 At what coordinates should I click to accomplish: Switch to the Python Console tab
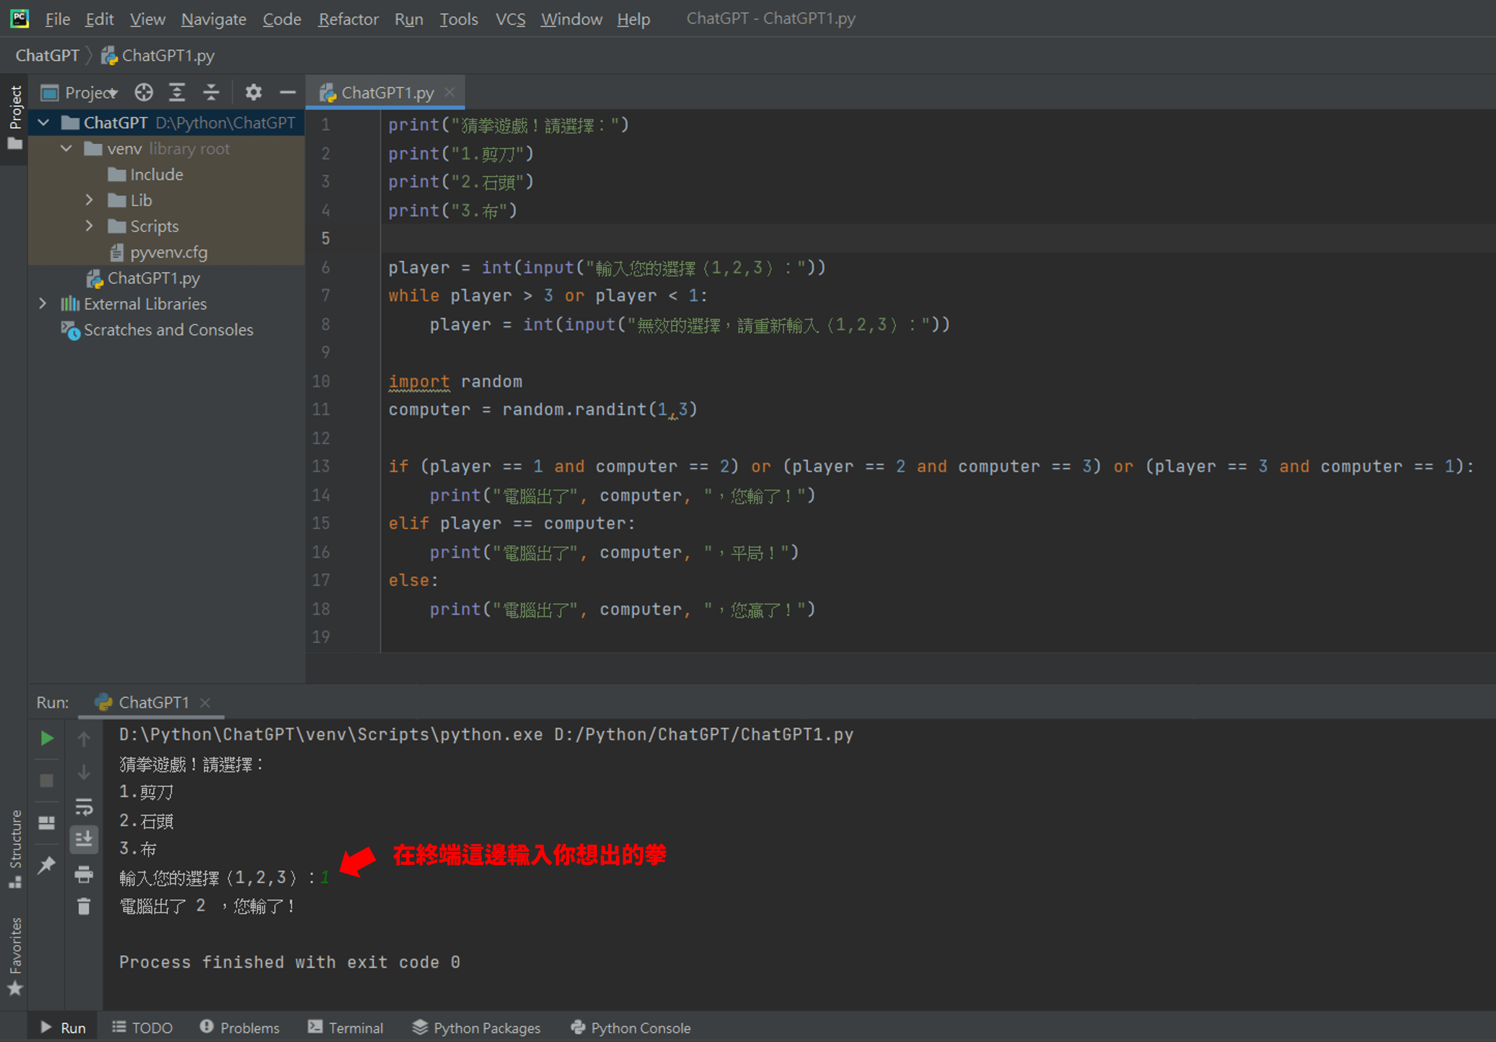631,1028
